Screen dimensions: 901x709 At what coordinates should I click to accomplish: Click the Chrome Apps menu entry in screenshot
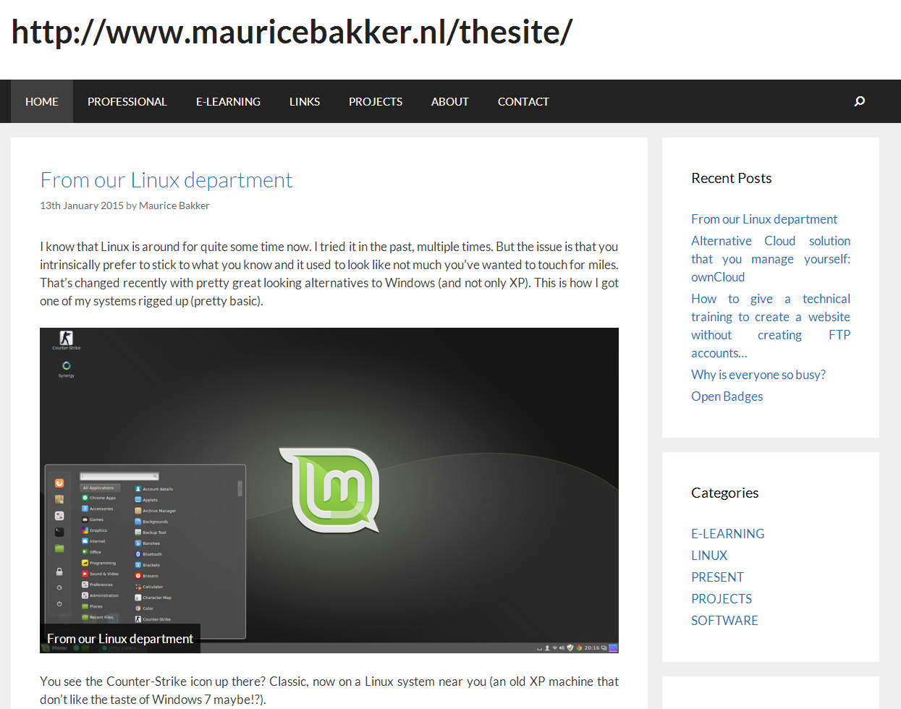tap(99, 498)
